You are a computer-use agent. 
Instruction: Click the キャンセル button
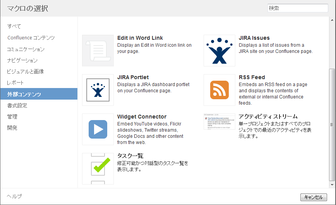(x=314, y=197)
